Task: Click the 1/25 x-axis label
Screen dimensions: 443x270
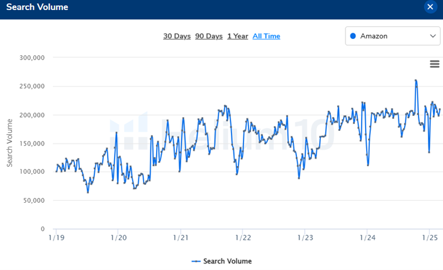Action: click(x=430, y=237)
